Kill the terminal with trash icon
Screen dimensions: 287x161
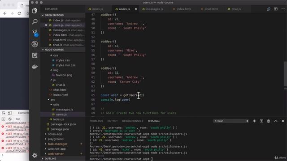(x=269, y=121)
